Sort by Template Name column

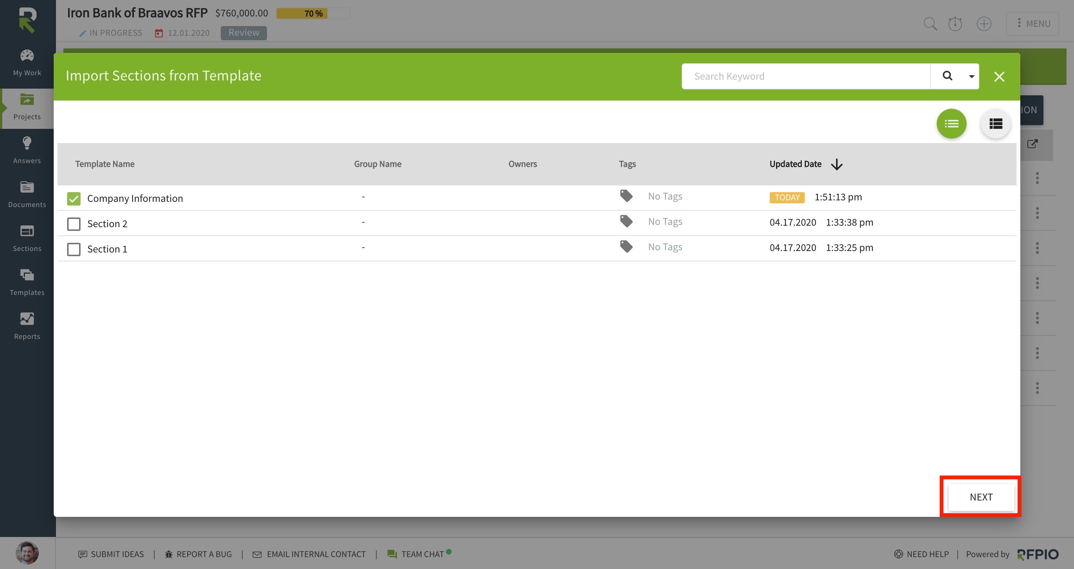coord(105,164)
